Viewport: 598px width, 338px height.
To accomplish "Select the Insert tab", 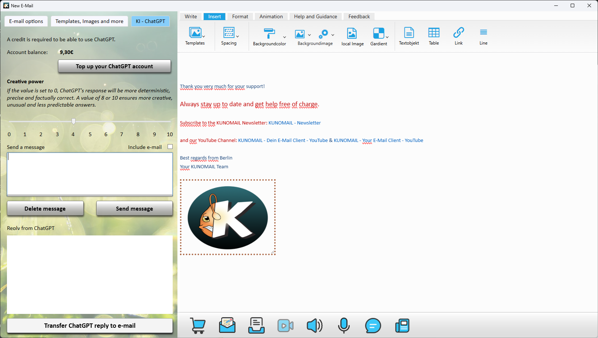I will [214, 16].
